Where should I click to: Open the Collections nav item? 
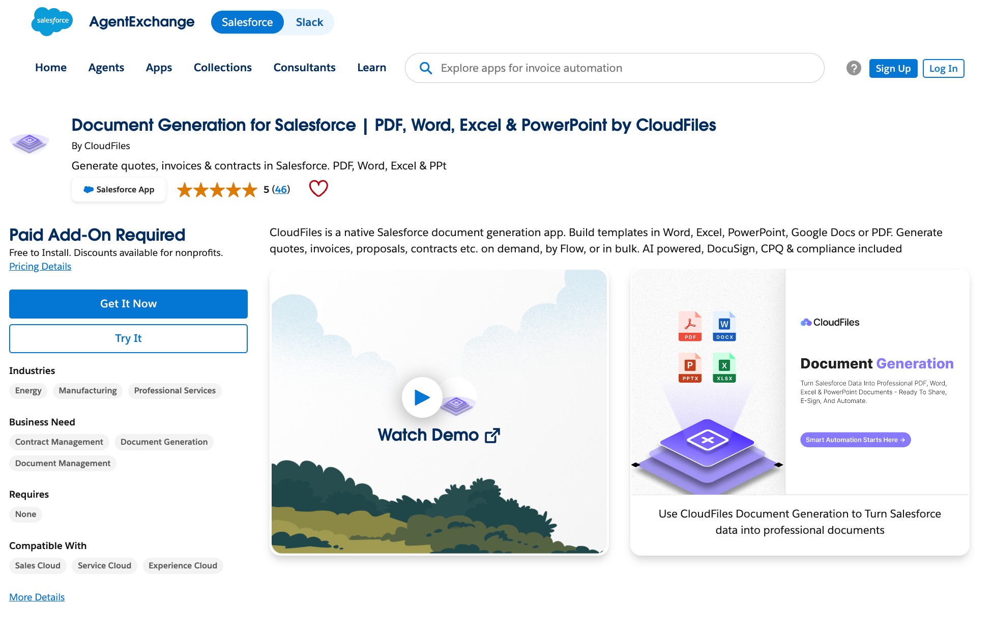click(x=223, y=68)
